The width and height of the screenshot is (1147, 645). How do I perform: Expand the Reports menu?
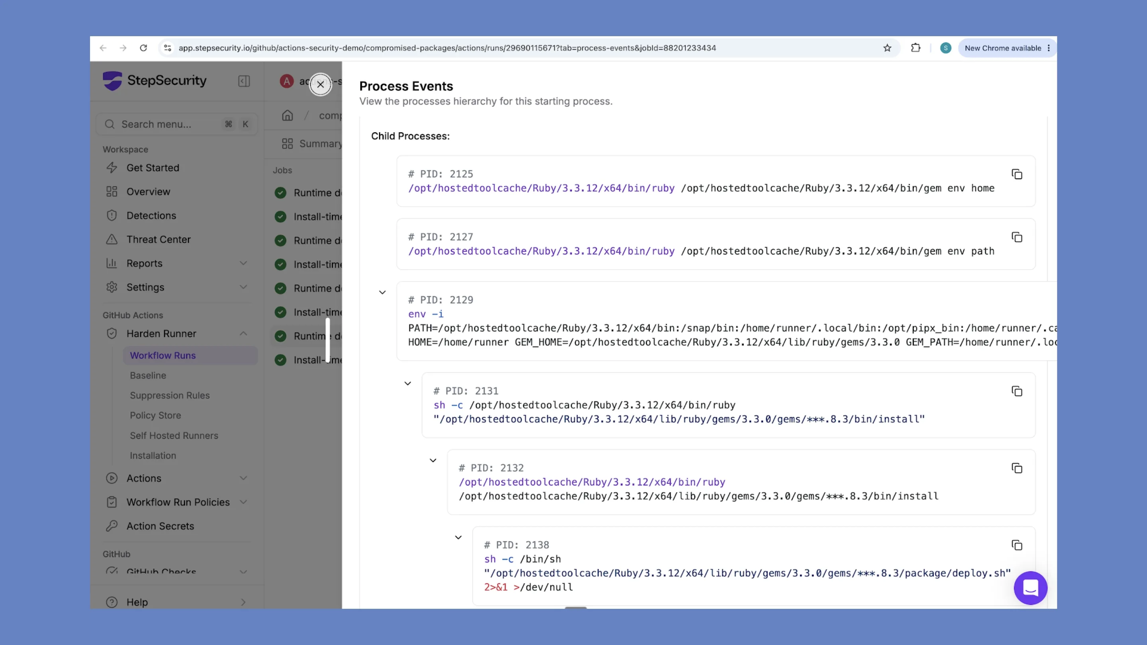[177, 264]
